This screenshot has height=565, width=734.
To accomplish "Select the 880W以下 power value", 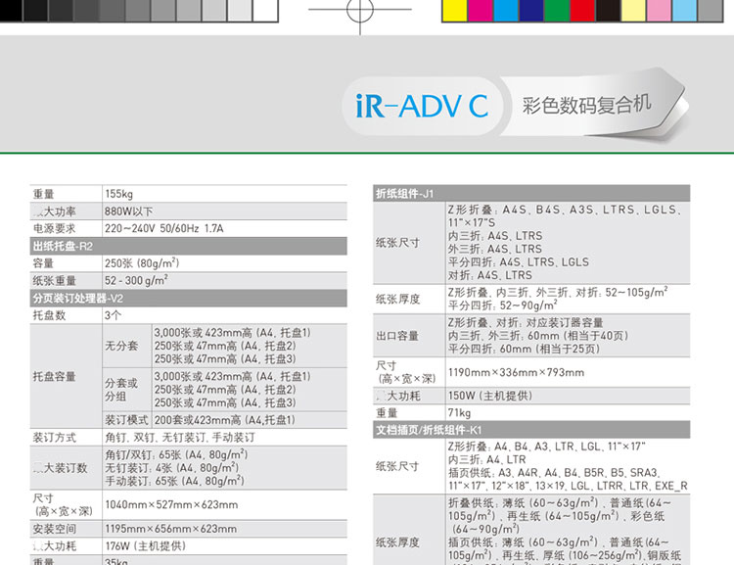I will coord(129,212).
